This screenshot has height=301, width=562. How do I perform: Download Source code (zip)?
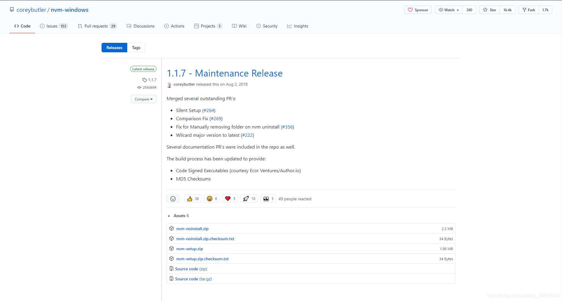click(191, 269)
